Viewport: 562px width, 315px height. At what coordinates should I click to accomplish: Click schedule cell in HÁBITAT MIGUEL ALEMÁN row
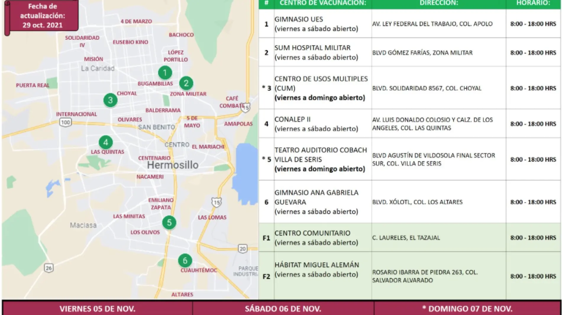click(x=533, y=276)
